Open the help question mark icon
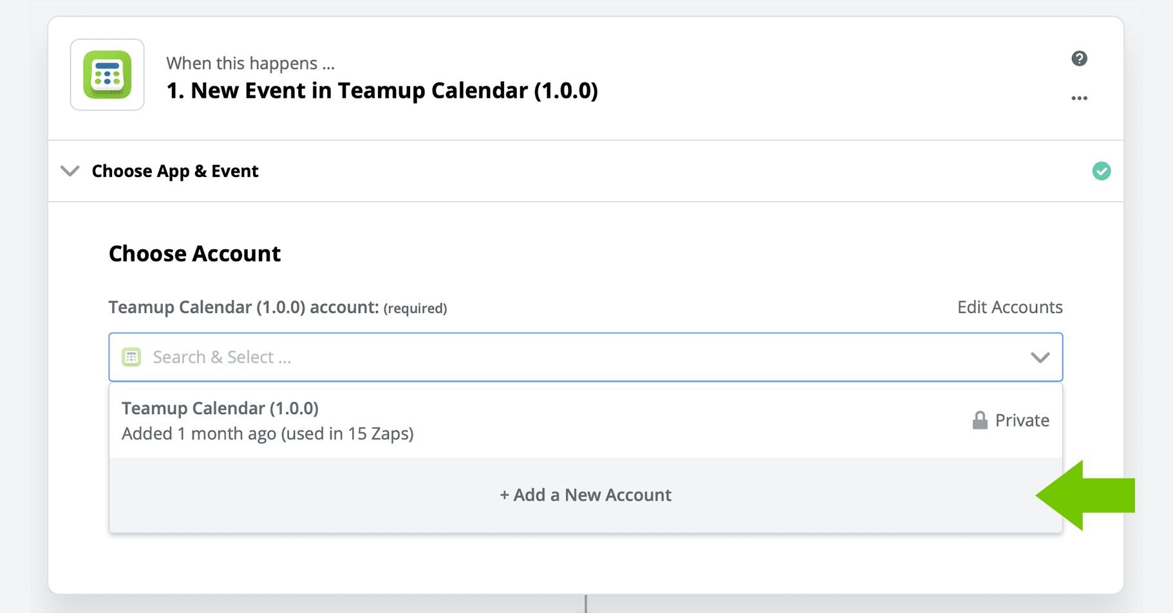This screenshot has height=613, width=1173. (1079, 59)
